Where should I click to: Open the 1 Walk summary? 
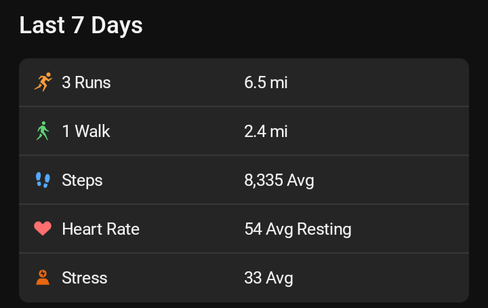click(x=86, y=131)
